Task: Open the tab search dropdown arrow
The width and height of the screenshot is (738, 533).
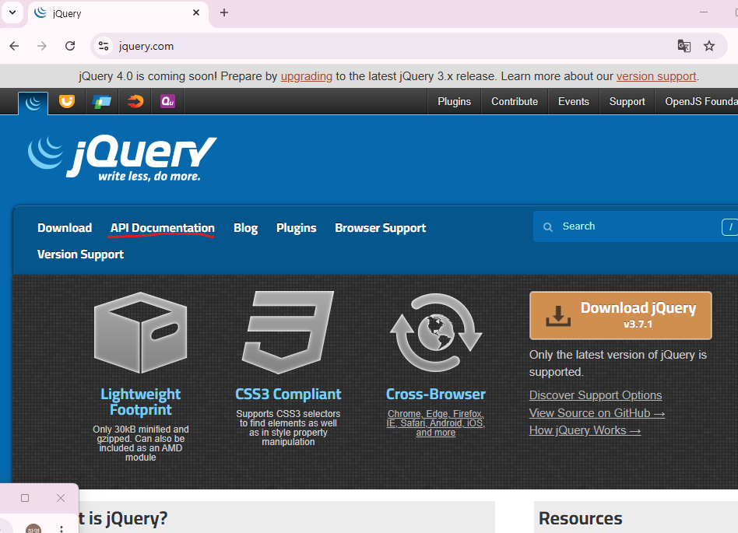Action: (12, 12)
